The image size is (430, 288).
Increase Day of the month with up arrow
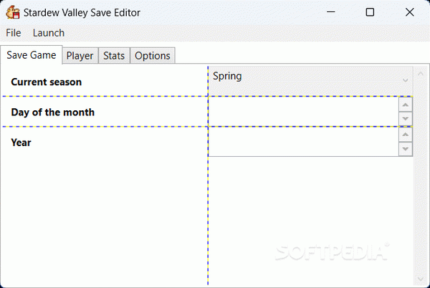406,105
